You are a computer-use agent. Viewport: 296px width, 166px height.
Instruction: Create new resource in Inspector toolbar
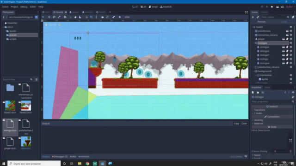tap(253, 92)
